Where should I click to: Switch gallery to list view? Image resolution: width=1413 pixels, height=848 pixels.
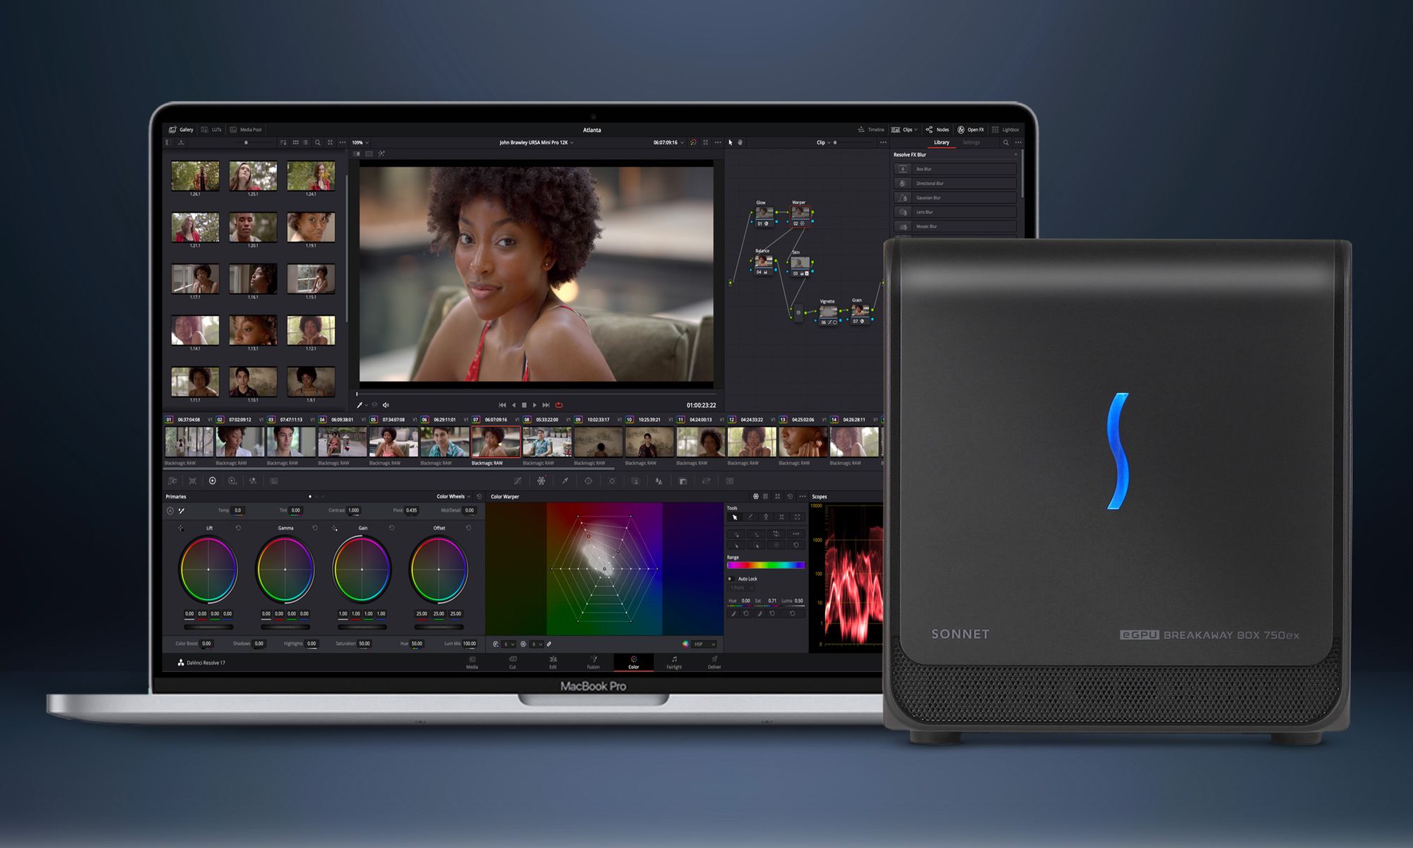point(305,142)
